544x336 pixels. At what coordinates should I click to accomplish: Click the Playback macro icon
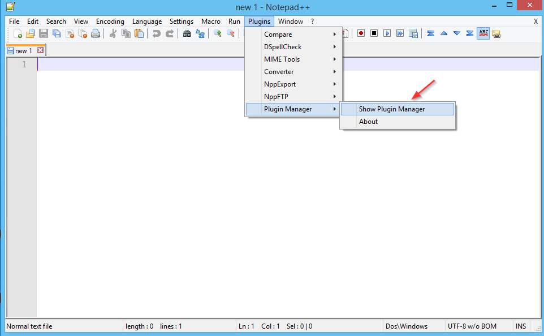(x=387, y=34)
